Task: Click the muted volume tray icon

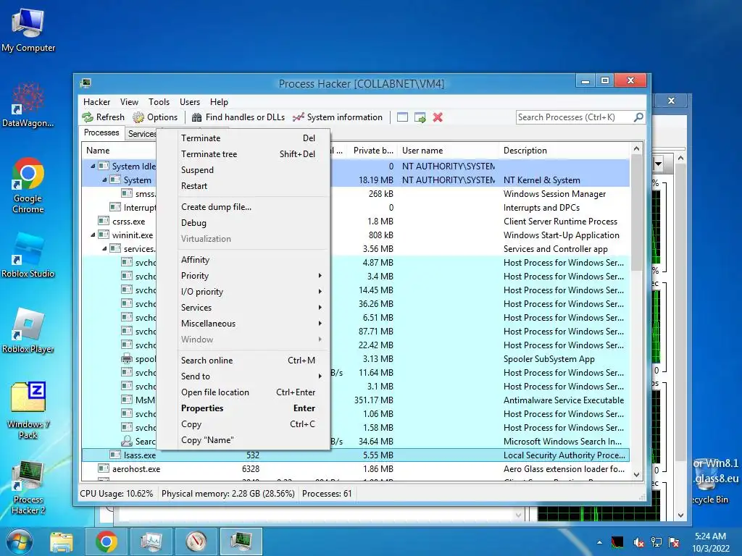Action: [638, 542]
